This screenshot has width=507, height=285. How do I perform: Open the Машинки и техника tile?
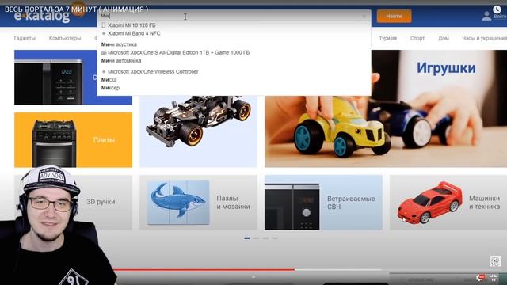click(x=448, y=203)
